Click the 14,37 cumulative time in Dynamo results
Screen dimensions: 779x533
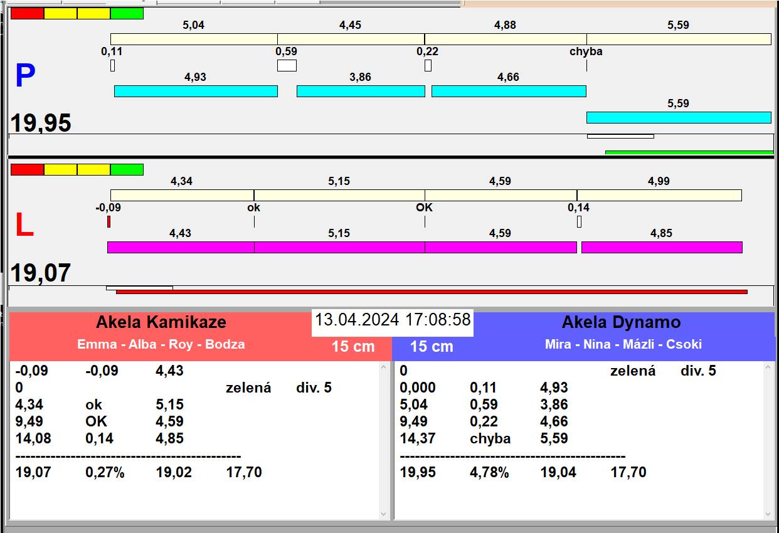click(418, 438)
